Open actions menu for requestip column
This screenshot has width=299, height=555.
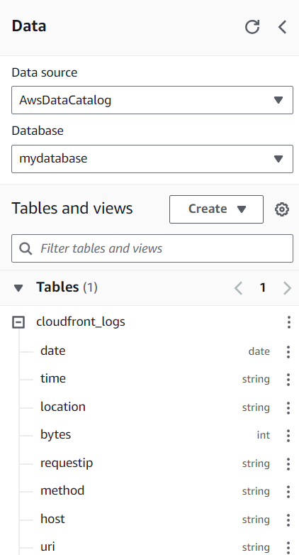click(x=288, y=463)
